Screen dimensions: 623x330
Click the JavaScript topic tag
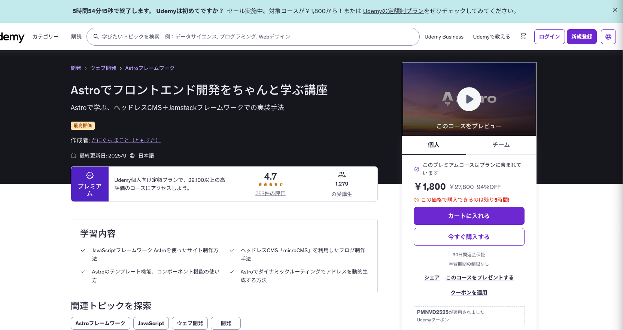(x=151, y=323)
